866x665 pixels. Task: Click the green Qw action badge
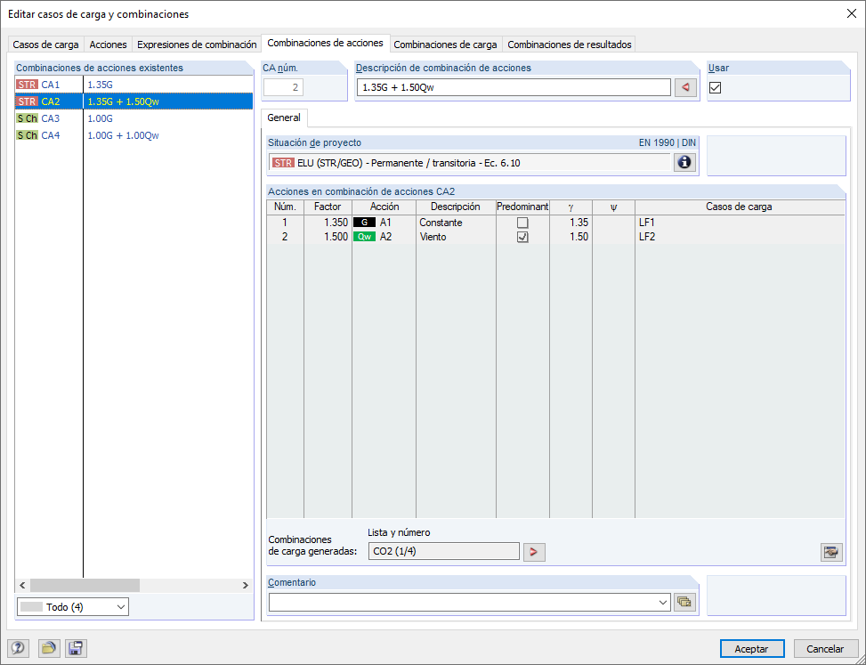(x=365, y=237)
